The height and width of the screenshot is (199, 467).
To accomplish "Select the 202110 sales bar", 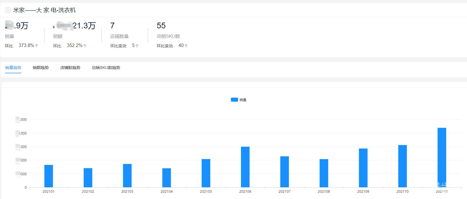I will [402, 166].
